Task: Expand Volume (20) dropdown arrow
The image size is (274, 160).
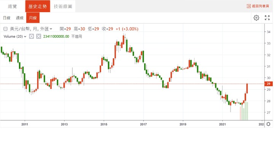Action: coord(25,37)
